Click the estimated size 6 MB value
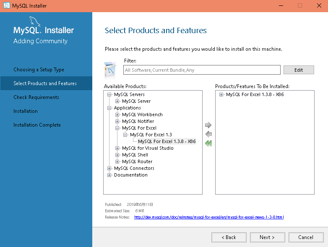328x247 pixels. (140, 211)
